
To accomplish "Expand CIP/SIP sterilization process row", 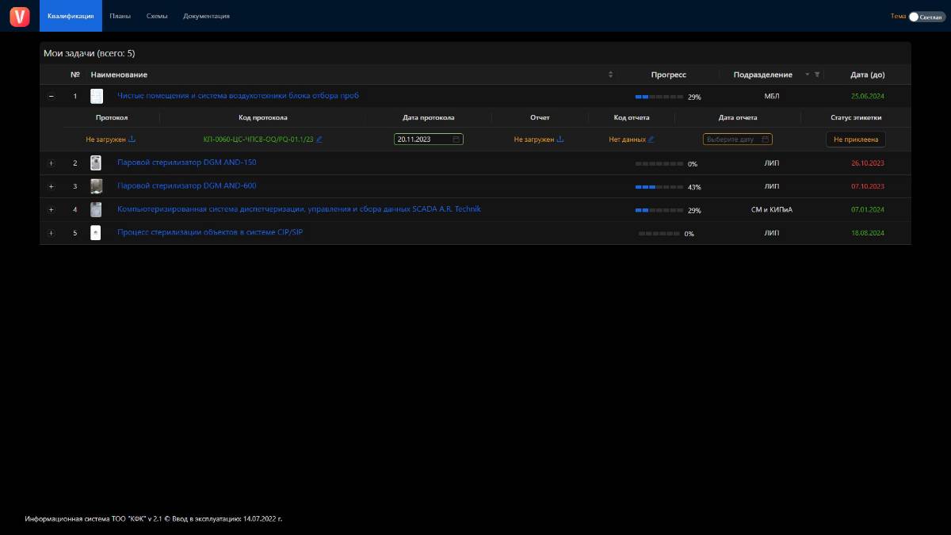I will [x=52, y=233].
